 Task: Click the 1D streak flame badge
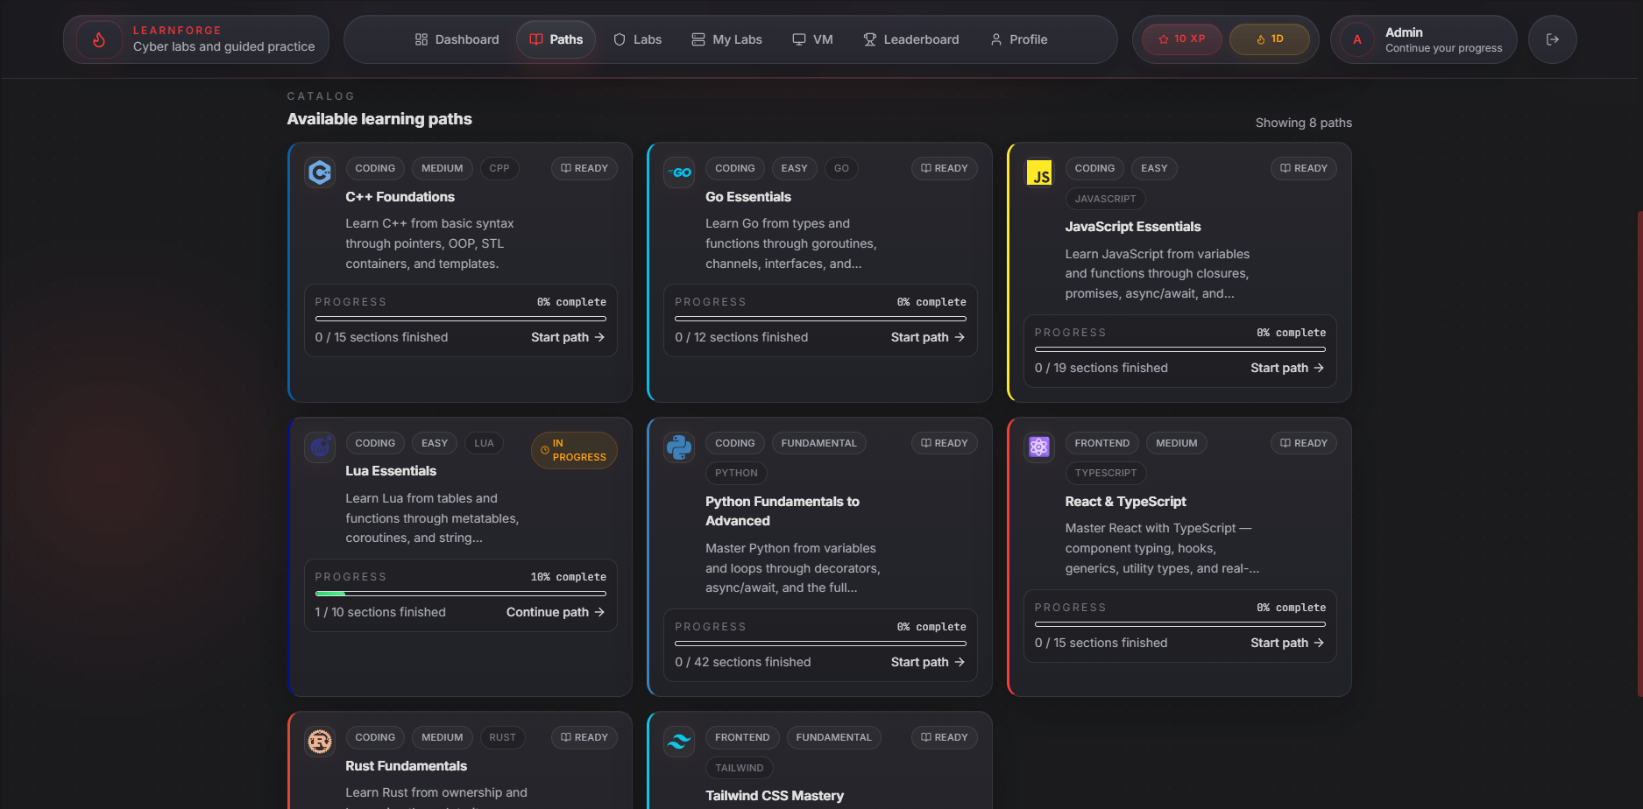(1270, 39)
